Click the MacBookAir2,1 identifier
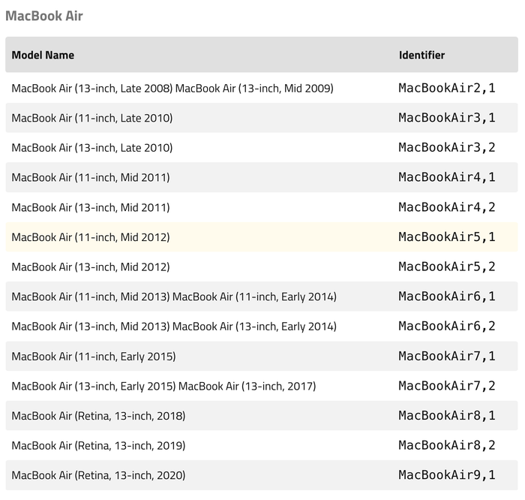 447,88
